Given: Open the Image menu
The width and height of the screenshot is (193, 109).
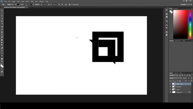Looking at the screenshot, I should click(x=14, y=1).
